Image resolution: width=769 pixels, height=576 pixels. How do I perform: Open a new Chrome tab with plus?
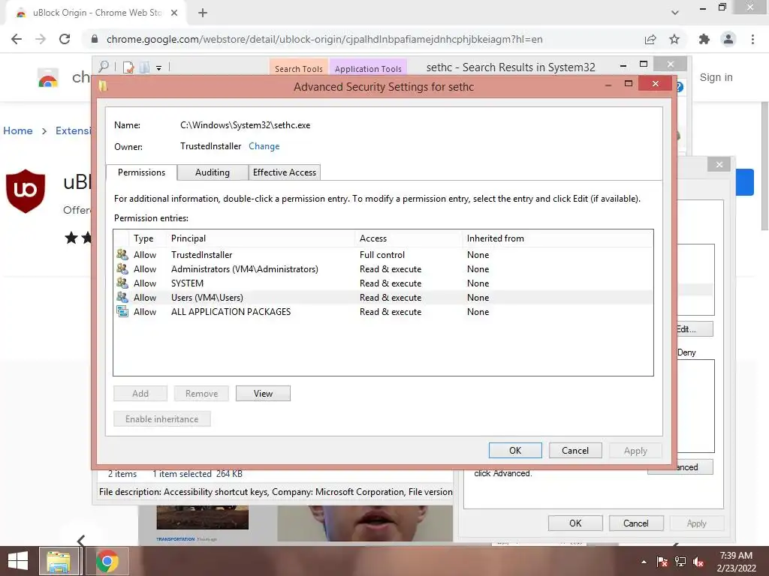[x=203, y=13]
